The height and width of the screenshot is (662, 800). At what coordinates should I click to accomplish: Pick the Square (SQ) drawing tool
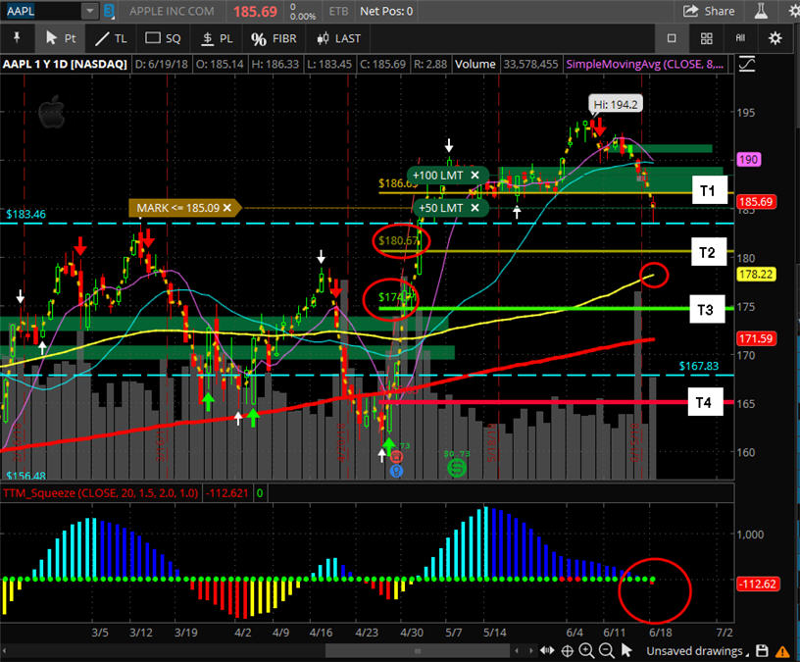point(163,38)
